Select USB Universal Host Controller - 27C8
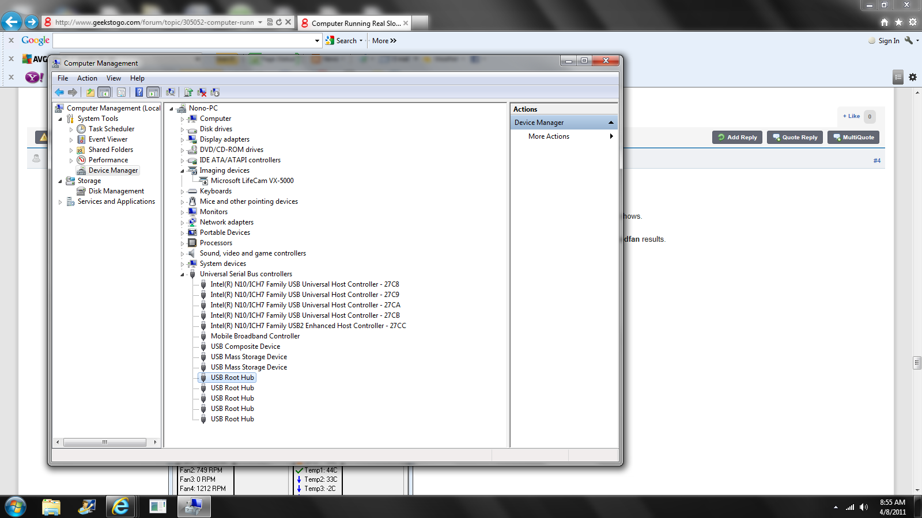Image resolution: width=922 pixels, height=518 pixels. 305,284
